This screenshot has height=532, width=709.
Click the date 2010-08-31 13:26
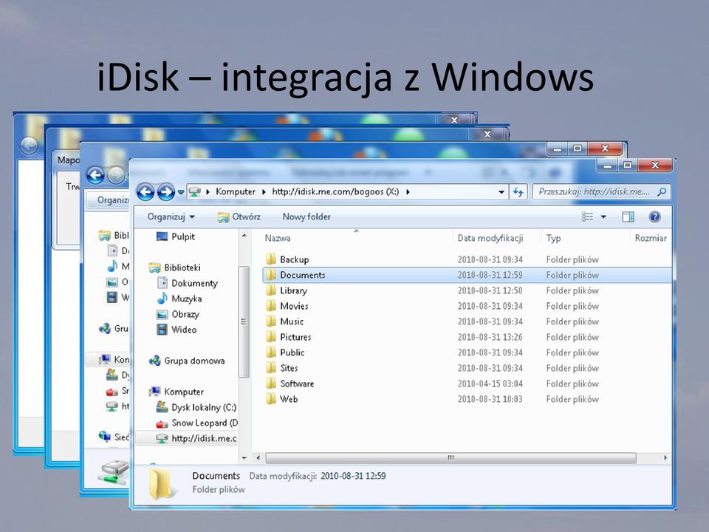(490, 337)
